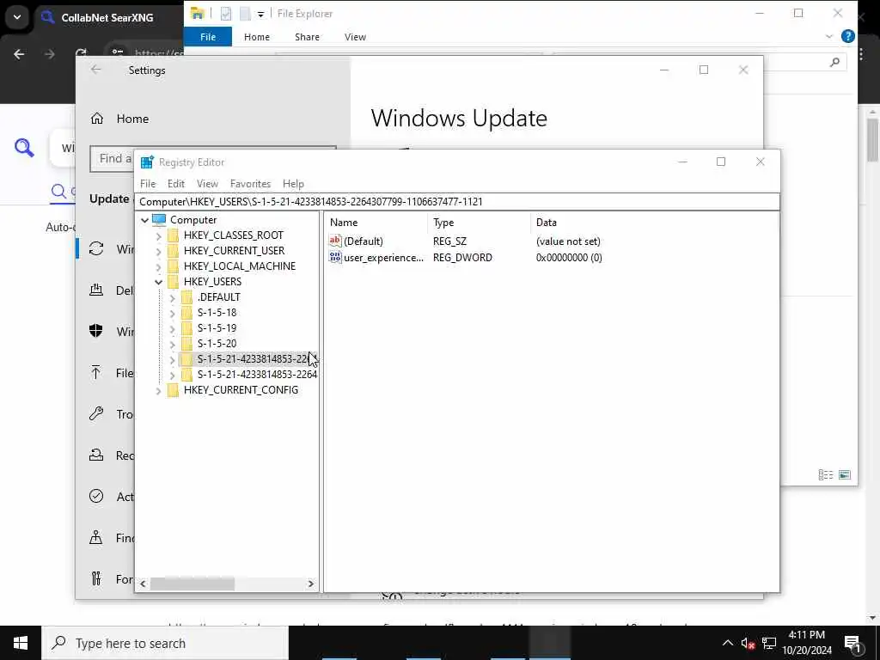Click the REG_DWORD type cell
The height and width of the screenshot is (660, 880).
(462, 258)
